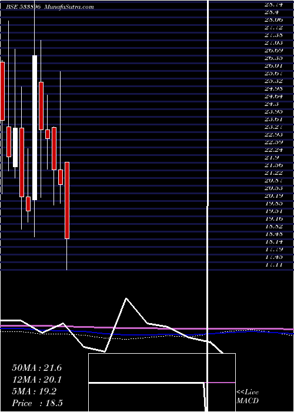Viewport: 294px width, 412px height.
Task: Select the 19.51 price axis label
Action: pyautogui.click(x=274, y=211)
